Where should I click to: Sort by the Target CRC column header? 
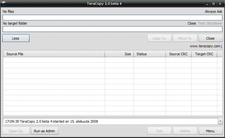[x=204, y=54]
